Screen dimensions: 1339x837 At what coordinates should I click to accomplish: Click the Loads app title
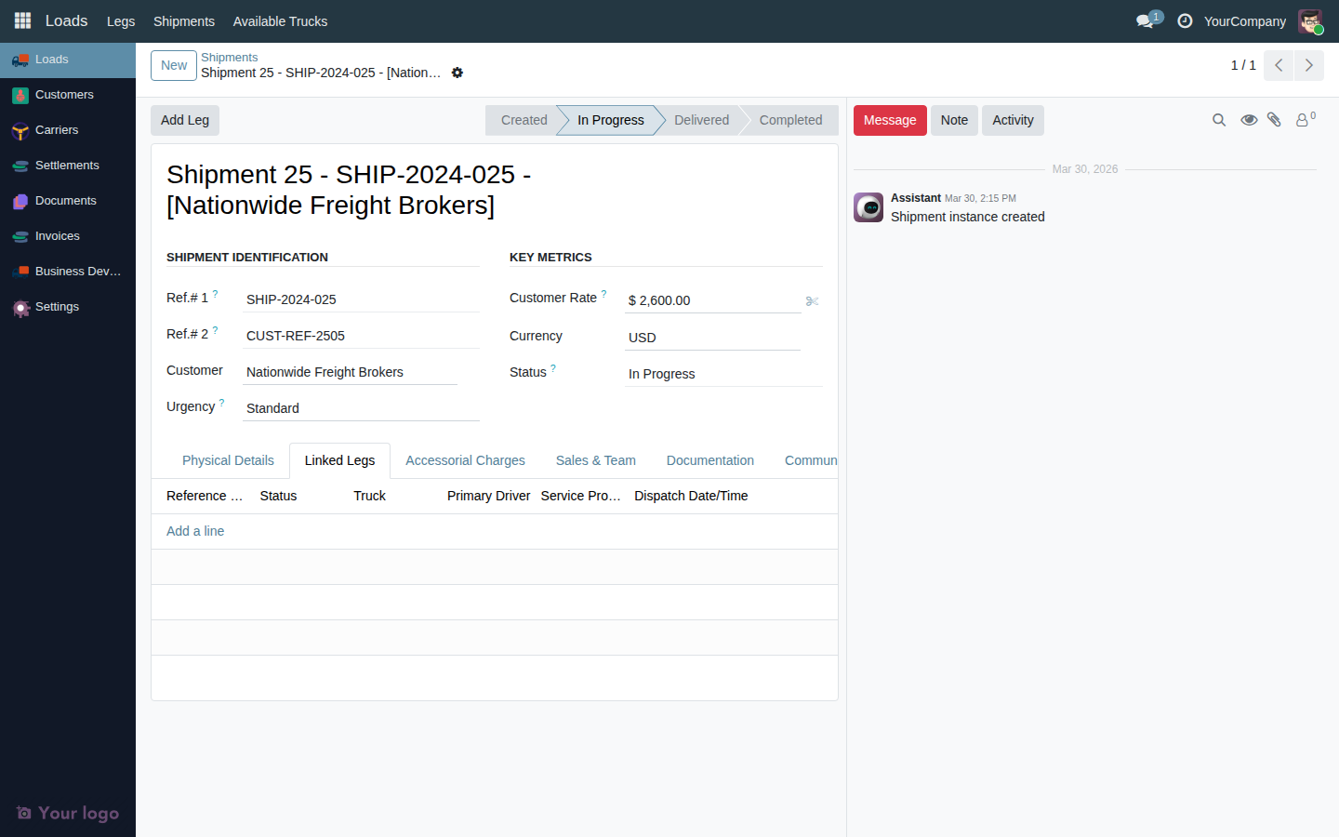(x=67, y=20)
